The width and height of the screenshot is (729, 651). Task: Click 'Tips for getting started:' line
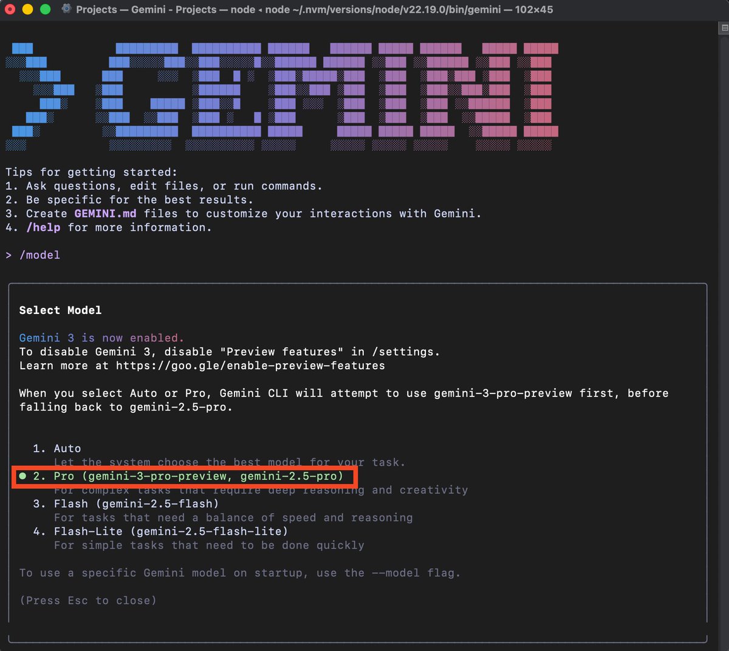point(91,172)
